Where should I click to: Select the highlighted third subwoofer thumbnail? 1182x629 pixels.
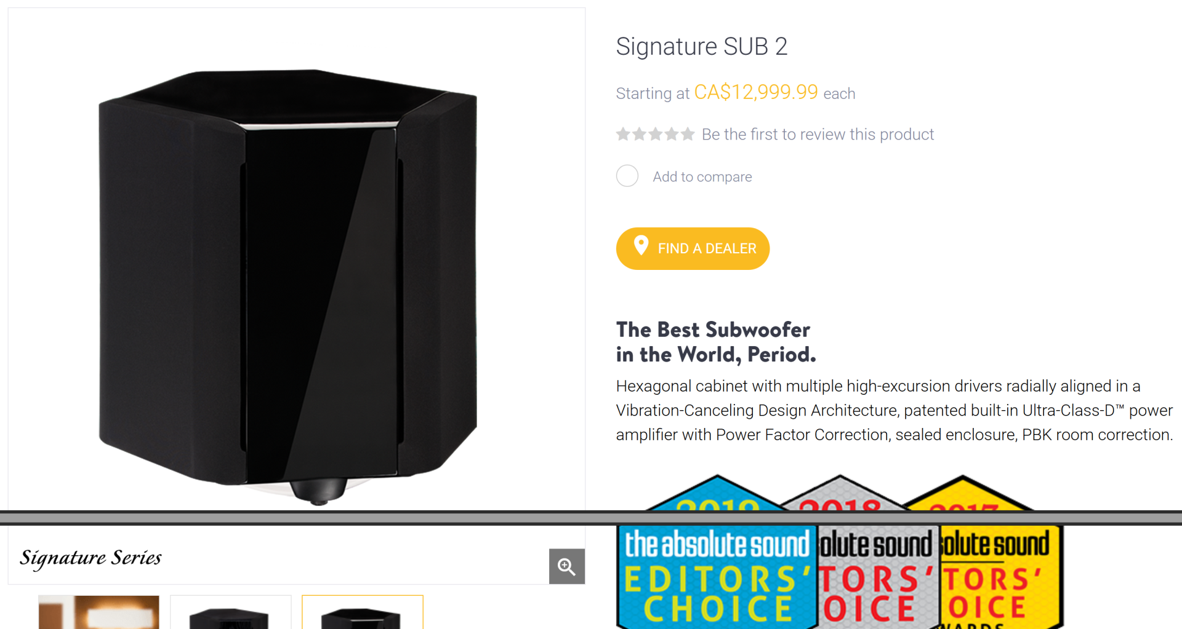point(362,612)
